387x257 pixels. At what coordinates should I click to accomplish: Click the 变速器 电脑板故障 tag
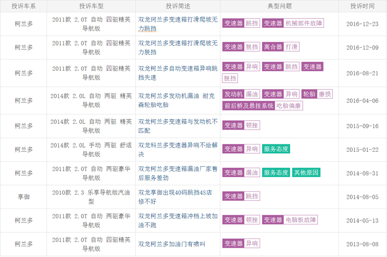pos(290,220)
